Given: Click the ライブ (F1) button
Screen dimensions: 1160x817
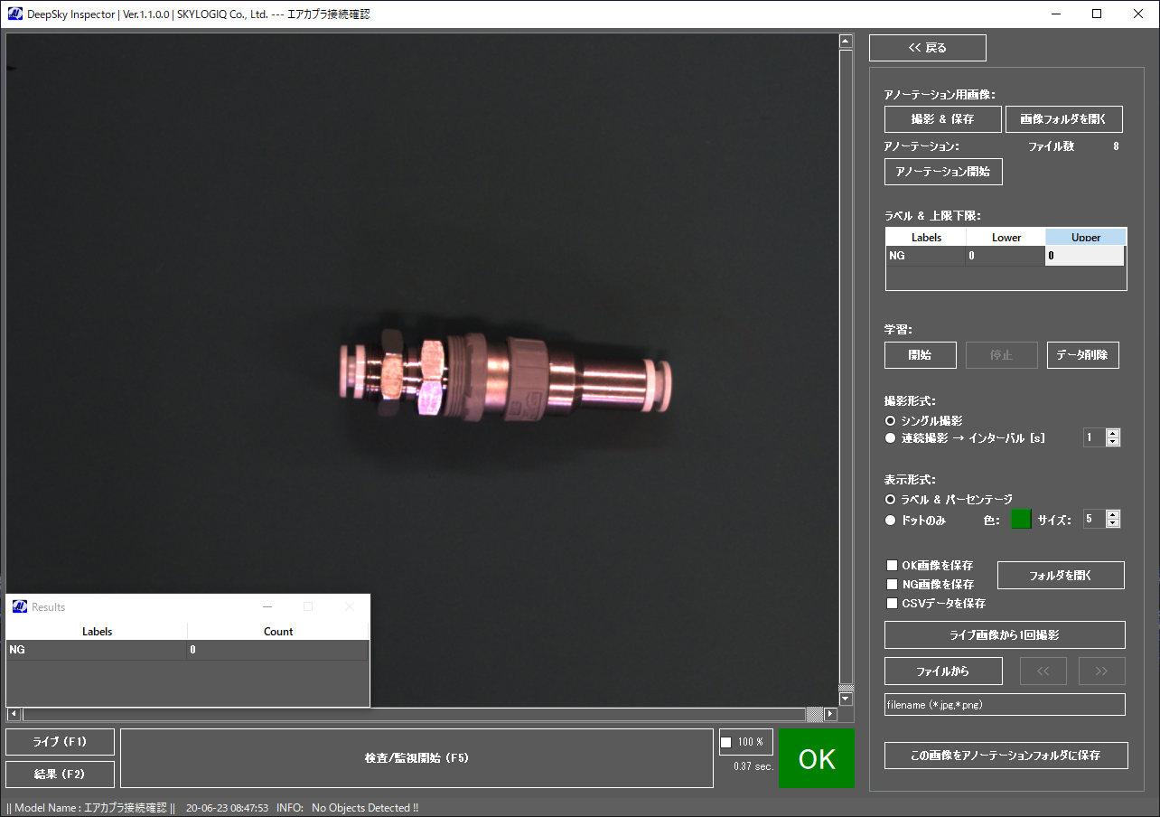Looking at the screenshot, I should click(60, 742).
